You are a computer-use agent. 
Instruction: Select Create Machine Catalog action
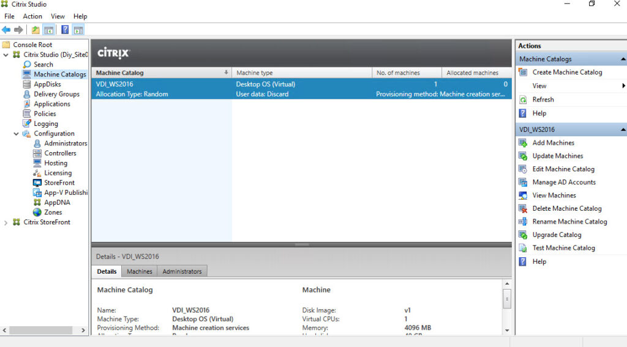(x=567, y=73)
